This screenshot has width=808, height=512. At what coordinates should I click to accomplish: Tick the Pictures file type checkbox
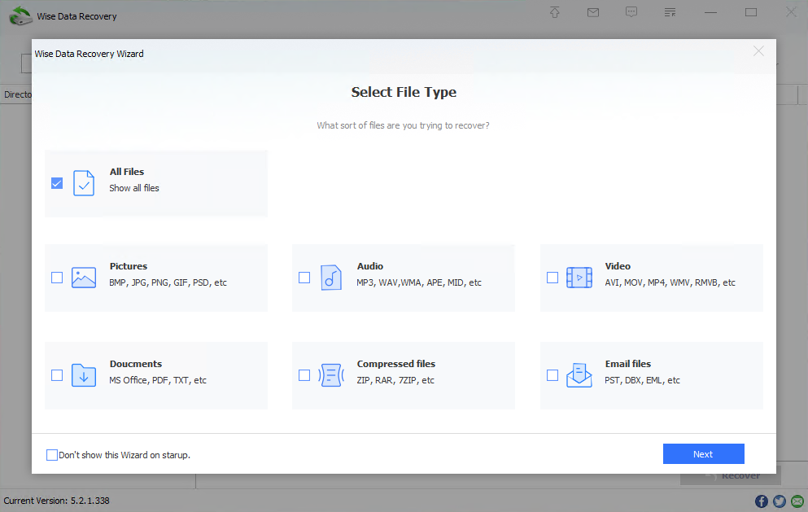[57, 278]
